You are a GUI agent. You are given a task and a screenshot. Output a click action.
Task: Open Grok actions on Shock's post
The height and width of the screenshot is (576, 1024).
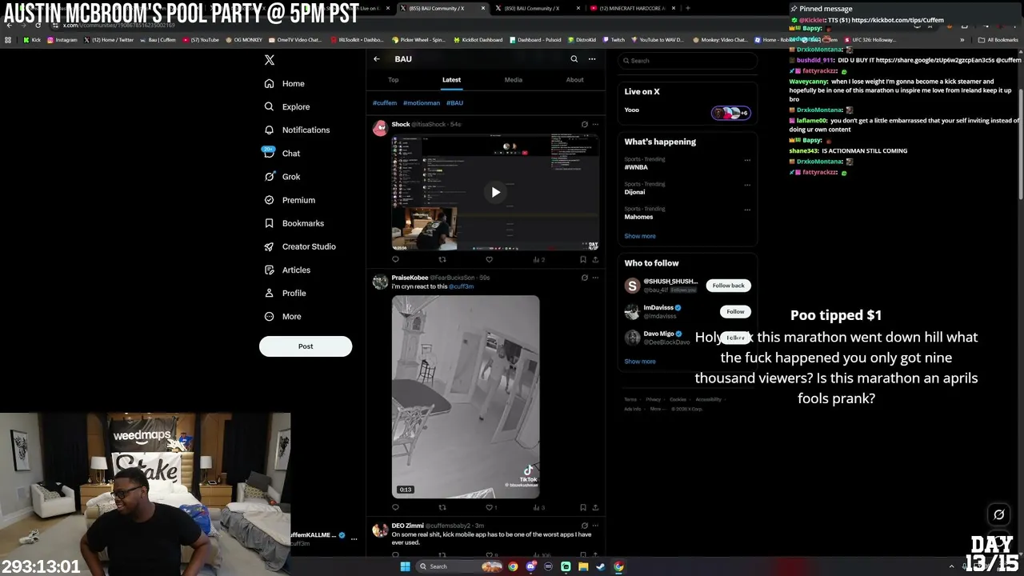click(x=584, y=124)
